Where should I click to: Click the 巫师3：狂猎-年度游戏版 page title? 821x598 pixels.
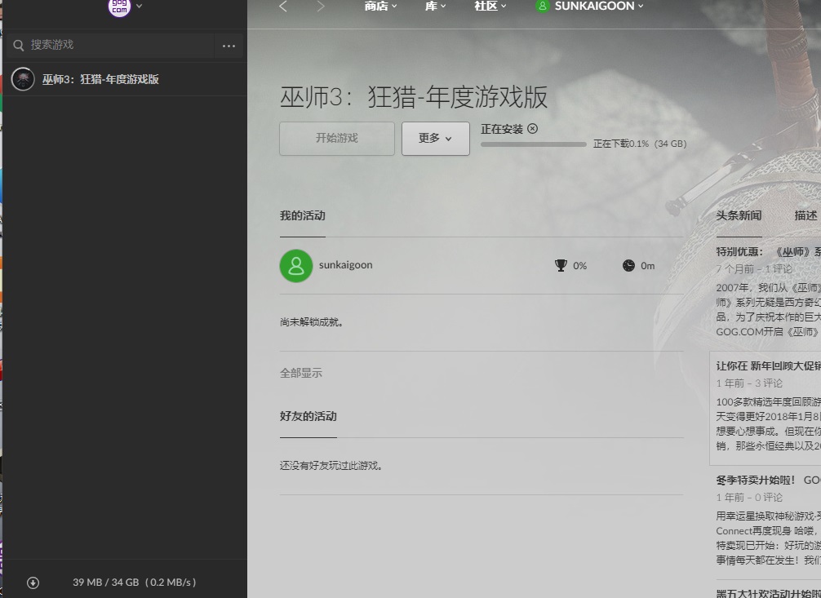point(414,97)
